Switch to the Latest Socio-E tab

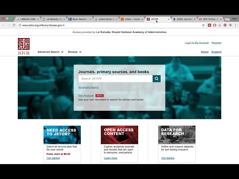coord(106,19)
